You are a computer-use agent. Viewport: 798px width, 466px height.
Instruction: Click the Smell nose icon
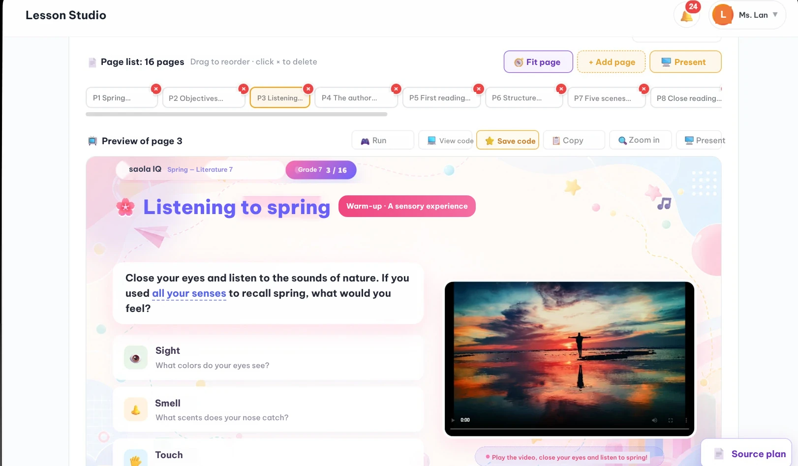point(136,409)
